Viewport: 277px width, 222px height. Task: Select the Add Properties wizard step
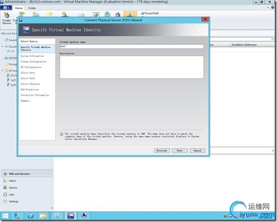point(29,89)
